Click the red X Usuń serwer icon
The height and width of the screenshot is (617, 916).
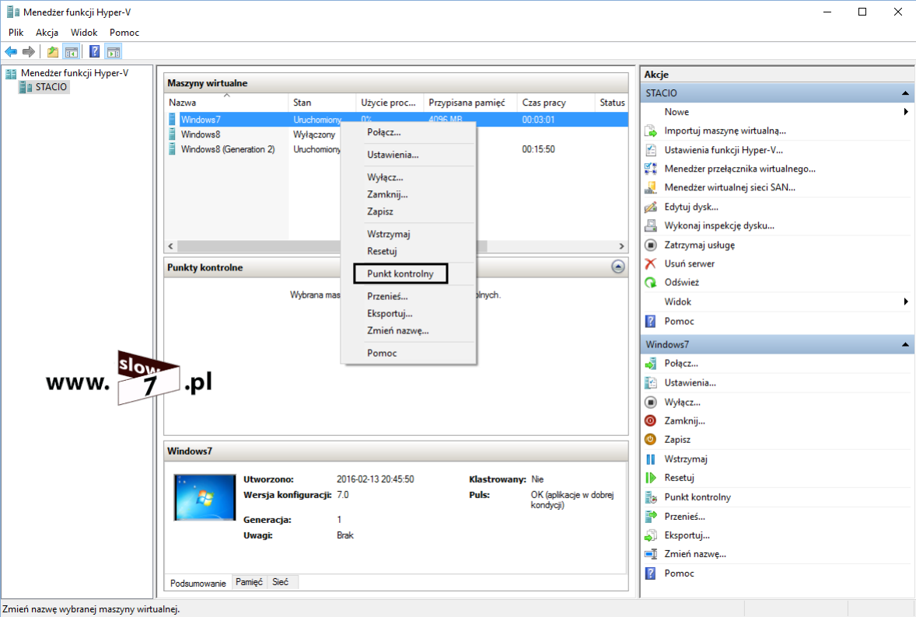click(x=650, y=263)
